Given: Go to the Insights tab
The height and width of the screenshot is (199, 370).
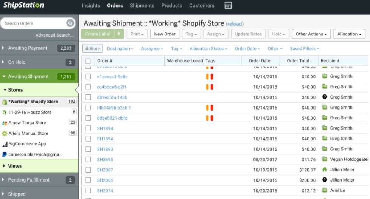Looking at the screenshot, I should [91, 5].
